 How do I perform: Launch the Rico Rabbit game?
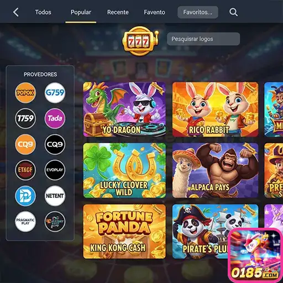pyautogui.click(x=216, y=109)
